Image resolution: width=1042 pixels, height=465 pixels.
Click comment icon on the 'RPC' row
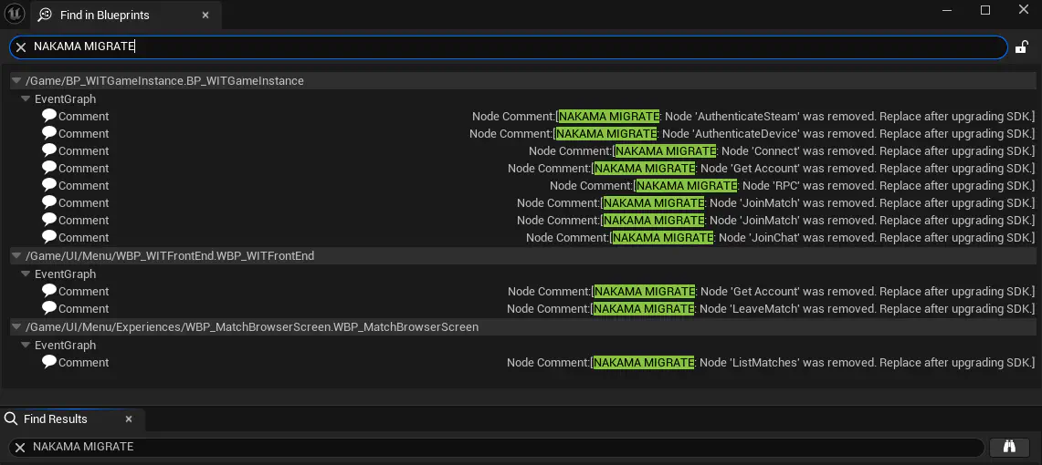tap(49, 184)
